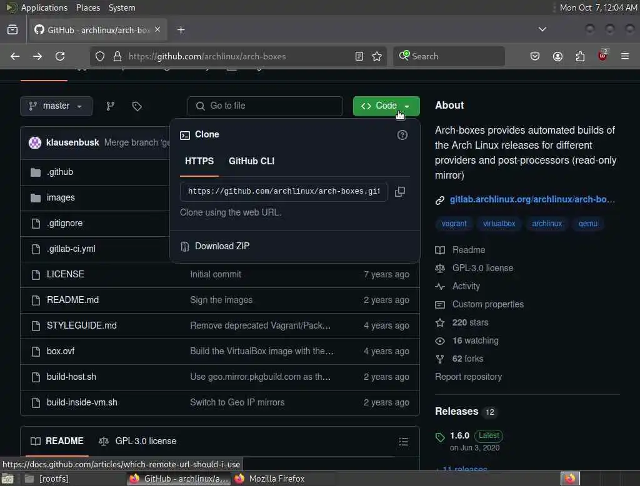The image size is (640, 486).
Task: Click the Firefox Search box
Action: point(449,56)
